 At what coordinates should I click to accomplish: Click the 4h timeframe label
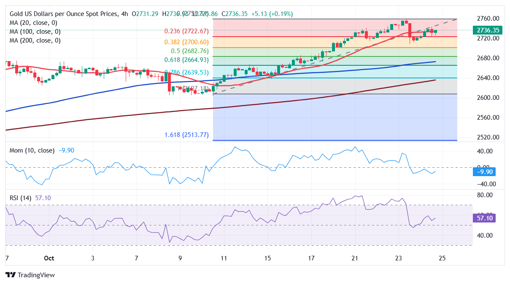tap(123, 14)
